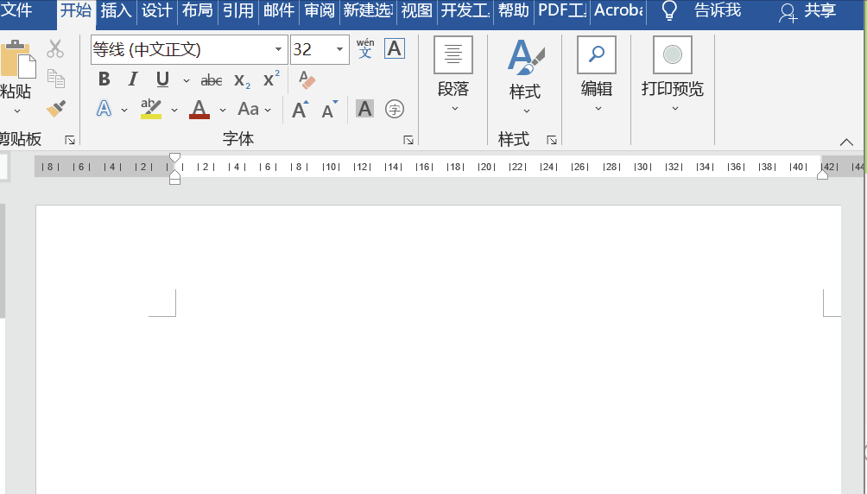
Task: Click the Tell Me lightbulb icon
Action: click(669, 10)
